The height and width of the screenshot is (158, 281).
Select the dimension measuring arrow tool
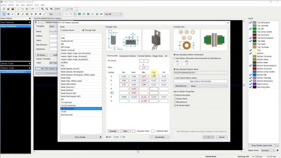click(45, 14)
